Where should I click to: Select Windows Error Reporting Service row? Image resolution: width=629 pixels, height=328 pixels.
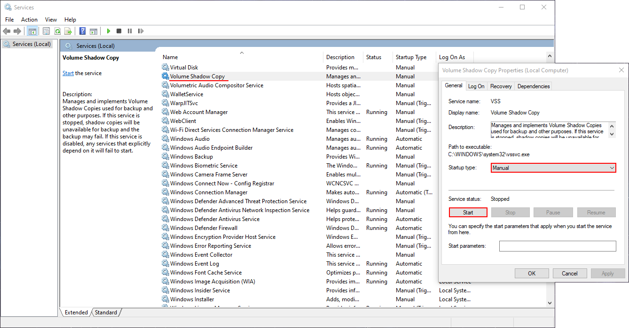click(299, 245)
